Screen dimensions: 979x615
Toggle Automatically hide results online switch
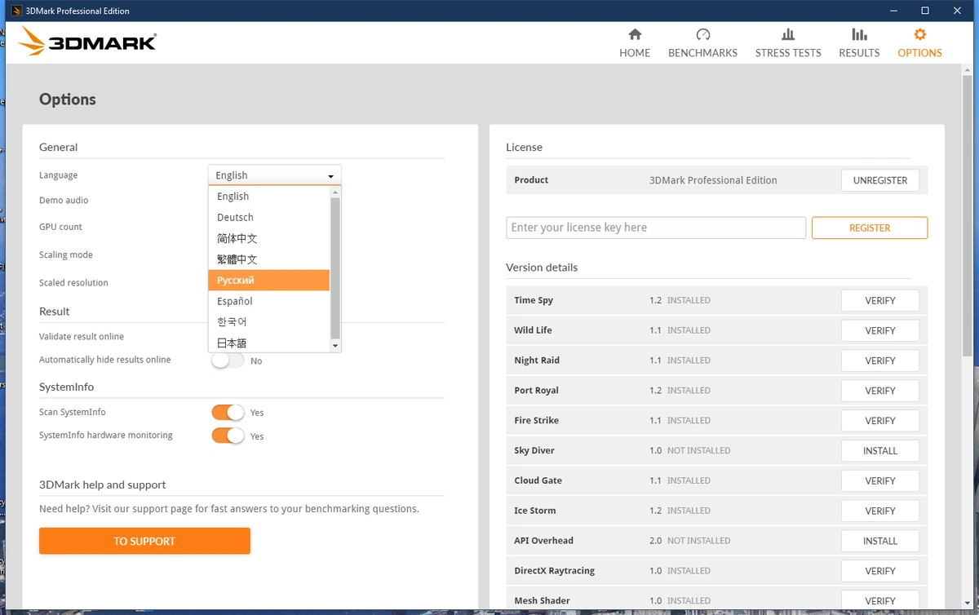tap(228, 361)
